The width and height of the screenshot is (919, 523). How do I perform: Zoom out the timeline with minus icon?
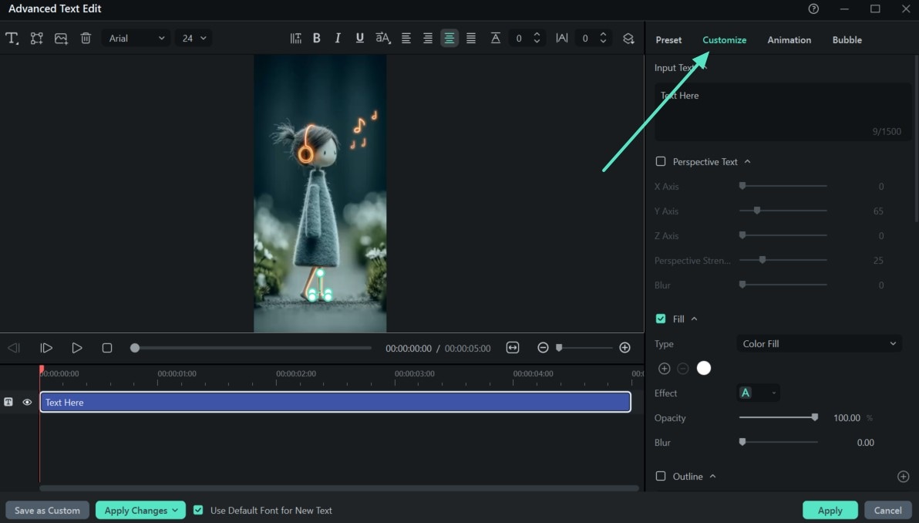543,348
